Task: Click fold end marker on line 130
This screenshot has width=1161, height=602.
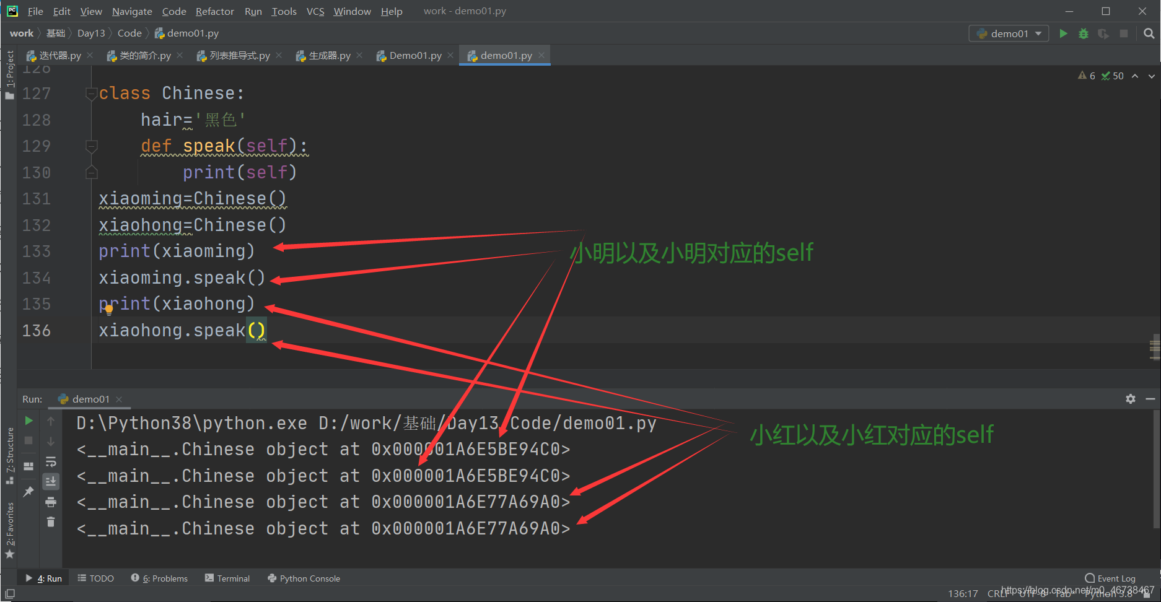Action: click(92, 172)
